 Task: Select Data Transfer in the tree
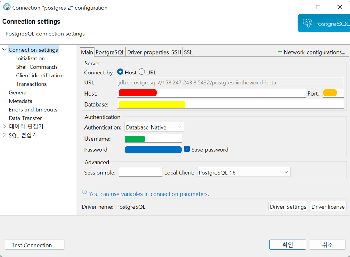click(25, 118)
